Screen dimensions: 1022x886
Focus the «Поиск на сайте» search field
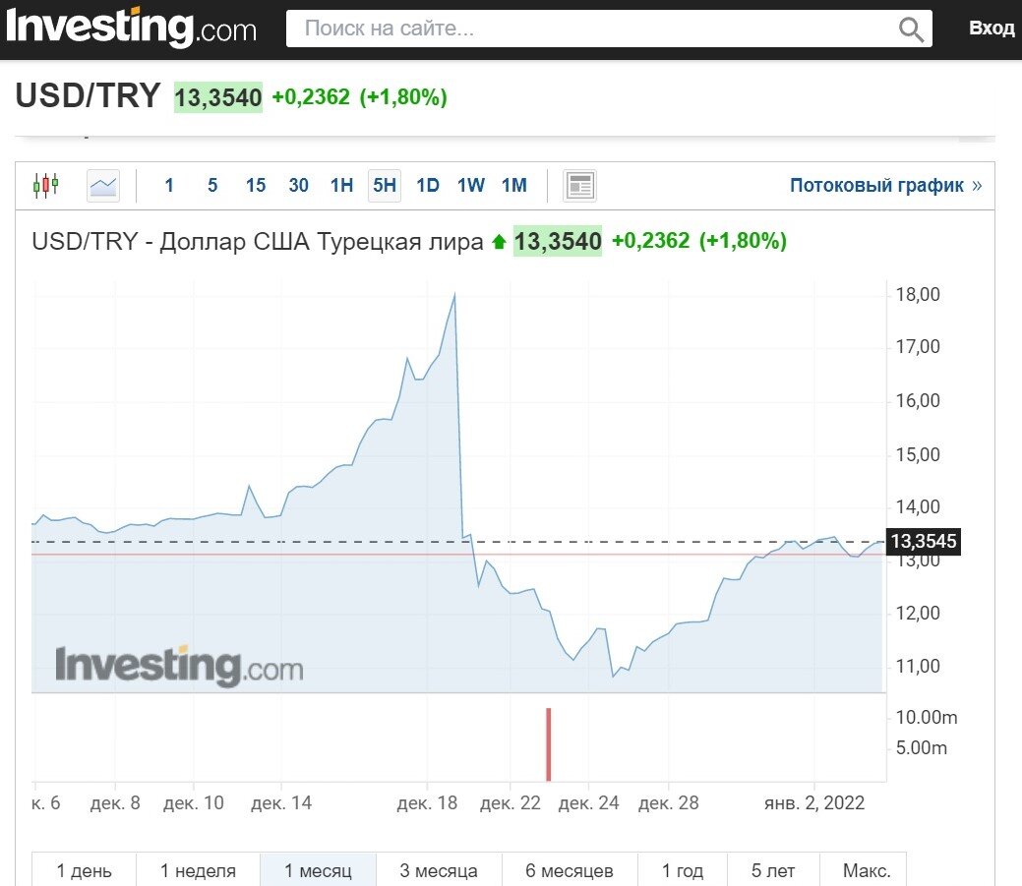coord(590,30)
